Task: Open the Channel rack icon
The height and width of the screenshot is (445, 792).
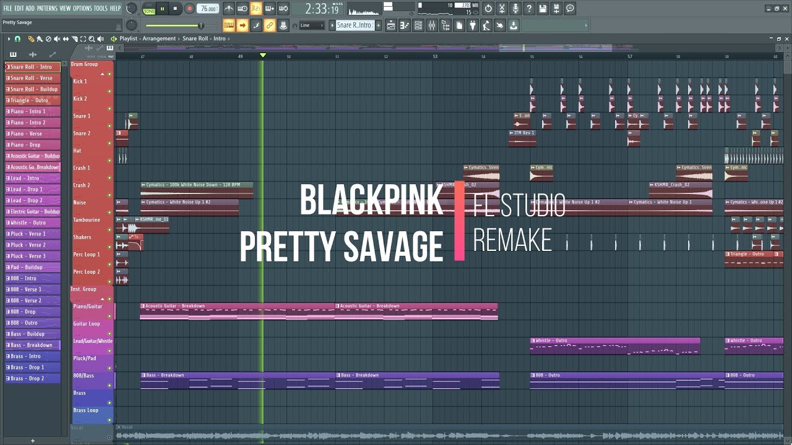Action: [418, 25]
